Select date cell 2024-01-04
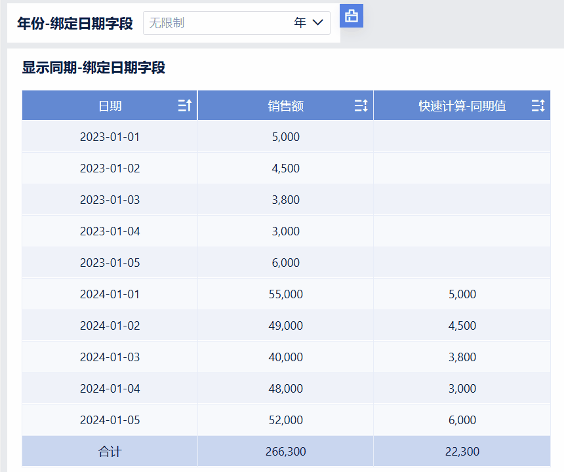This screenshot has height=472, width=564. 110,388
